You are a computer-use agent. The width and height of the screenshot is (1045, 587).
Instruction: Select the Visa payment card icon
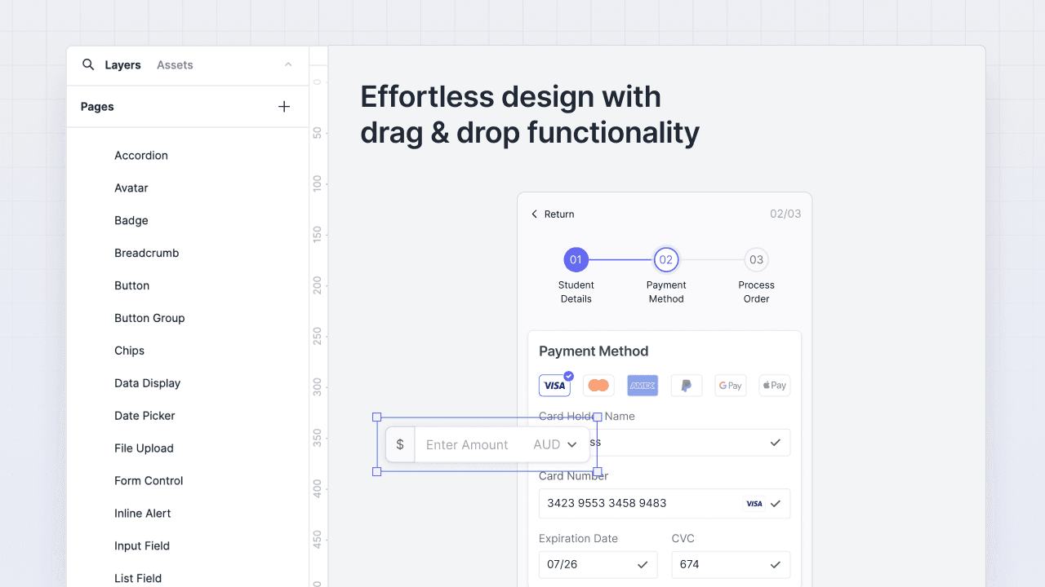tap(554, 386)
